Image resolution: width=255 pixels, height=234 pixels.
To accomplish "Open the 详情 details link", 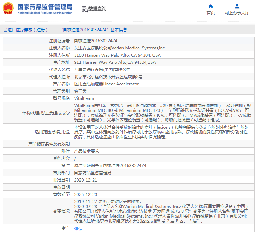I will [x=78, y=229].
